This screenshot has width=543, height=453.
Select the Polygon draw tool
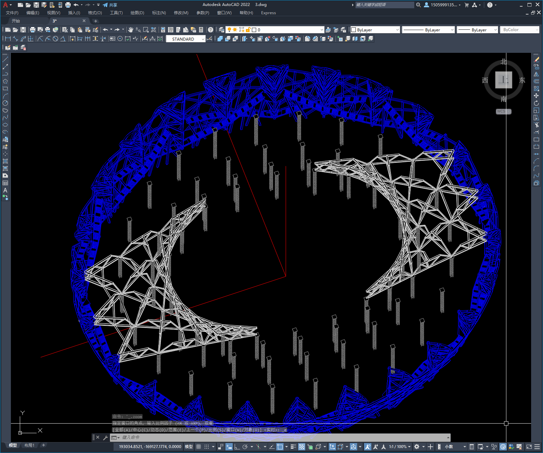[5, 82]
